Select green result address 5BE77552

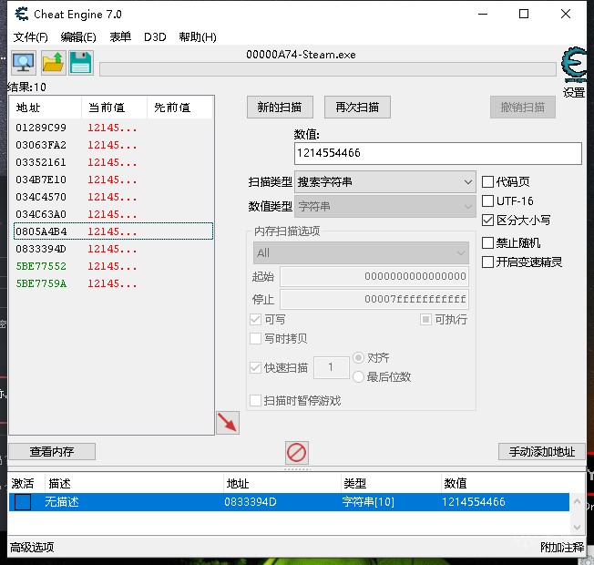[x=41, y=266]
